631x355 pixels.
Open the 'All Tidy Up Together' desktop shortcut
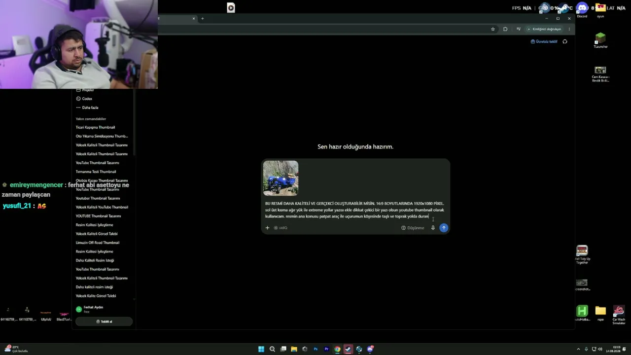[x=582, y=255]
